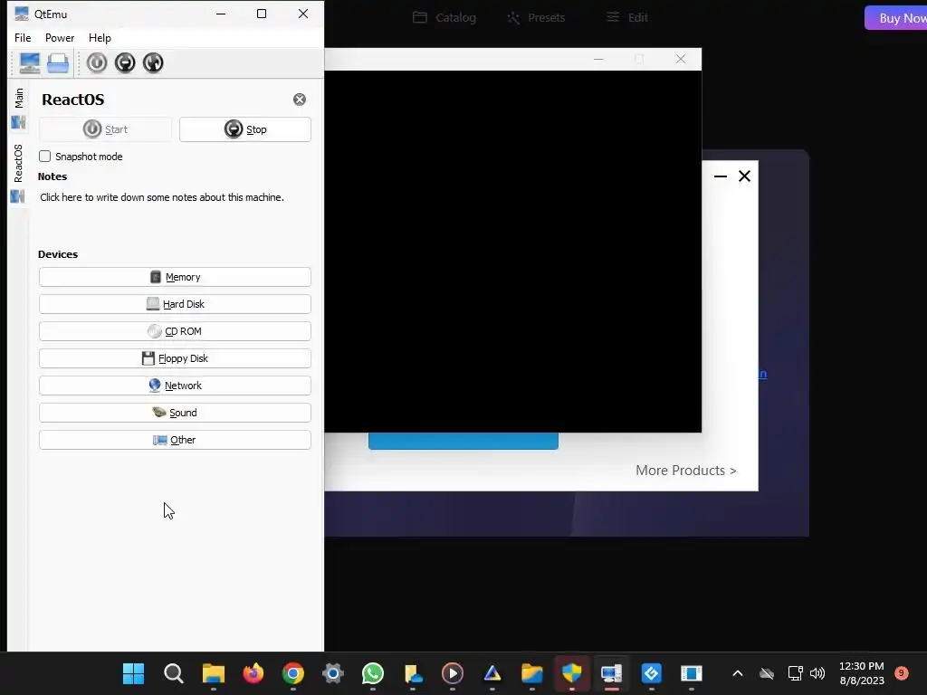This screenshot has height=695, width=927.
Task: Switch to the ReactOS vertical tab
Action: coord(18,173)
